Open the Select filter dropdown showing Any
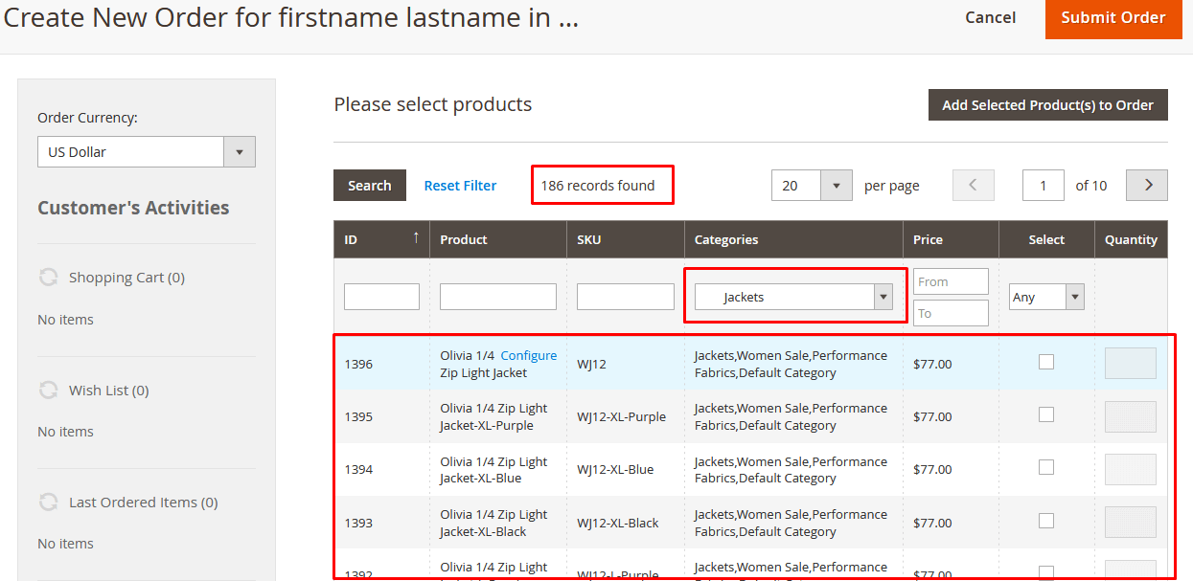Image resolution: width=1193 pixels, height=581 pixels. 1074,297
